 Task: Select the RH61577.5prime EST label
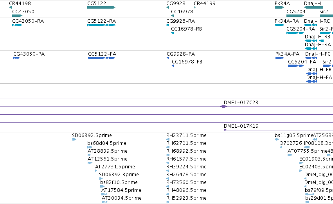tap(186, 159)
